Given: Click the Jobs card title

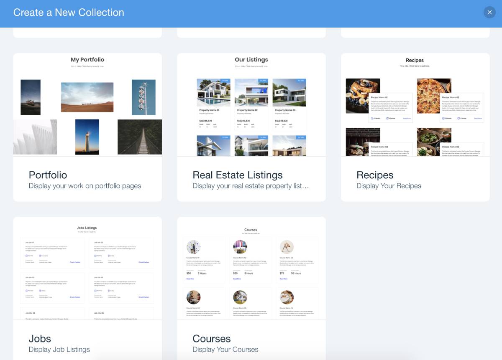Looking at the screenshot, I should click(40, 339).
